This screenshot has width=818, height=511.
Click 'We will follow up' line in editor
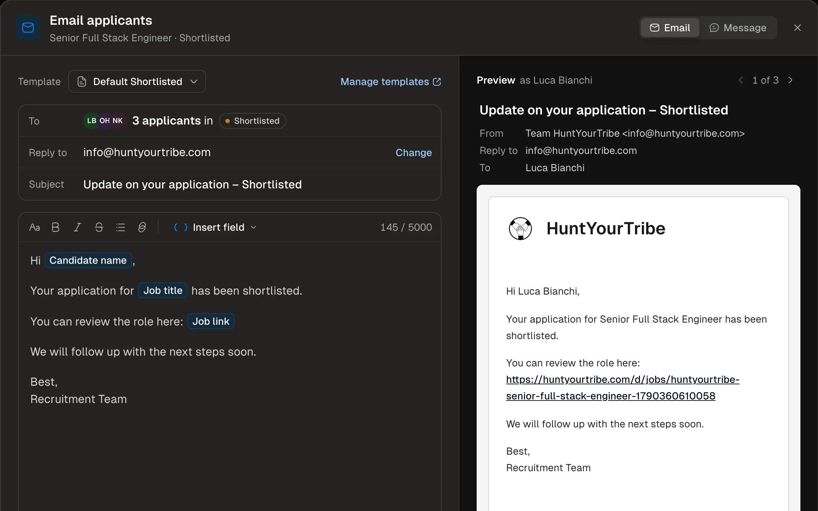click(143, 352)
